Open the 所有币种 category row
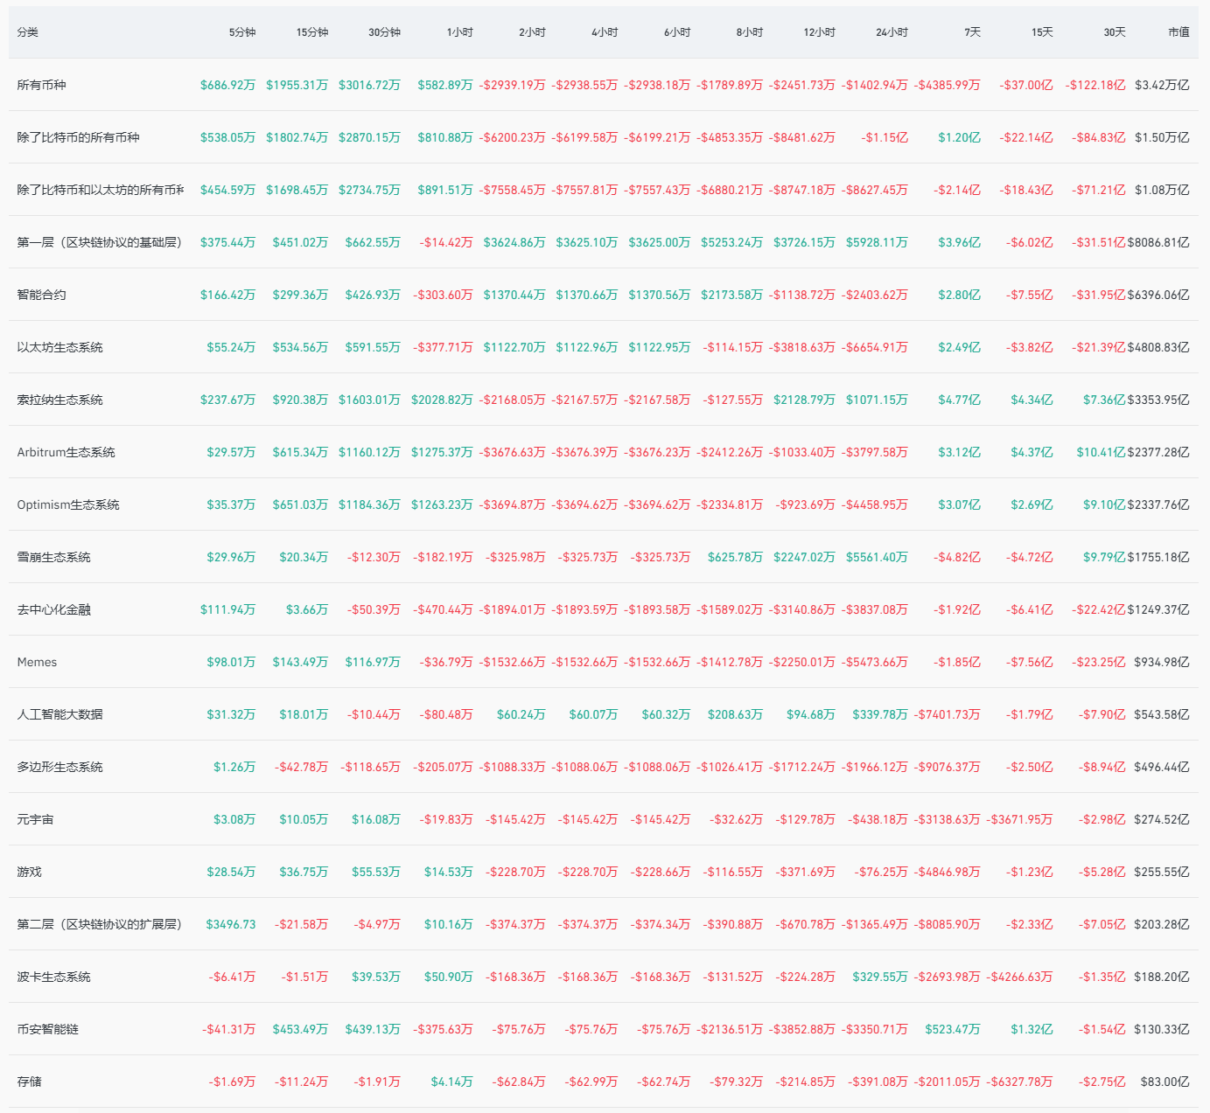Viewport: 1210px width, 1113px height. click(x=42, y=85)
